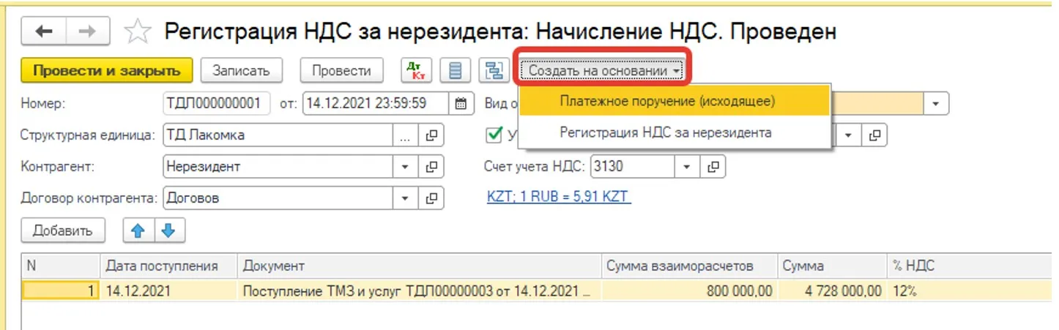Expand the Вид операции dropdown arrow
Viewport: 1059px width, 330px height.
point(936,103)
